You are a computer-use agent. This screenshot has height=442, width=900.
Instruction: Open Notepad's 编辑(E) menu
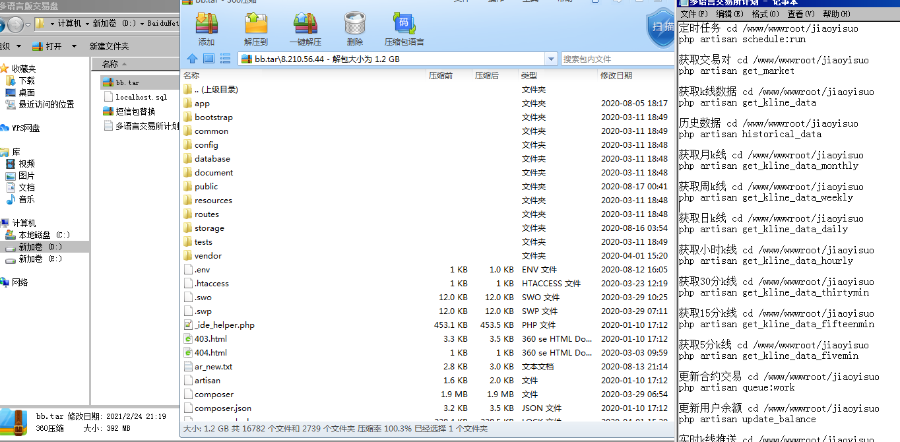pos(729,14)
